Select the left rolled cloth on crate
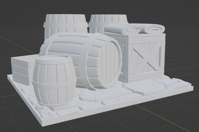Screen dimensions: 199x132 (x=122, y=29)
